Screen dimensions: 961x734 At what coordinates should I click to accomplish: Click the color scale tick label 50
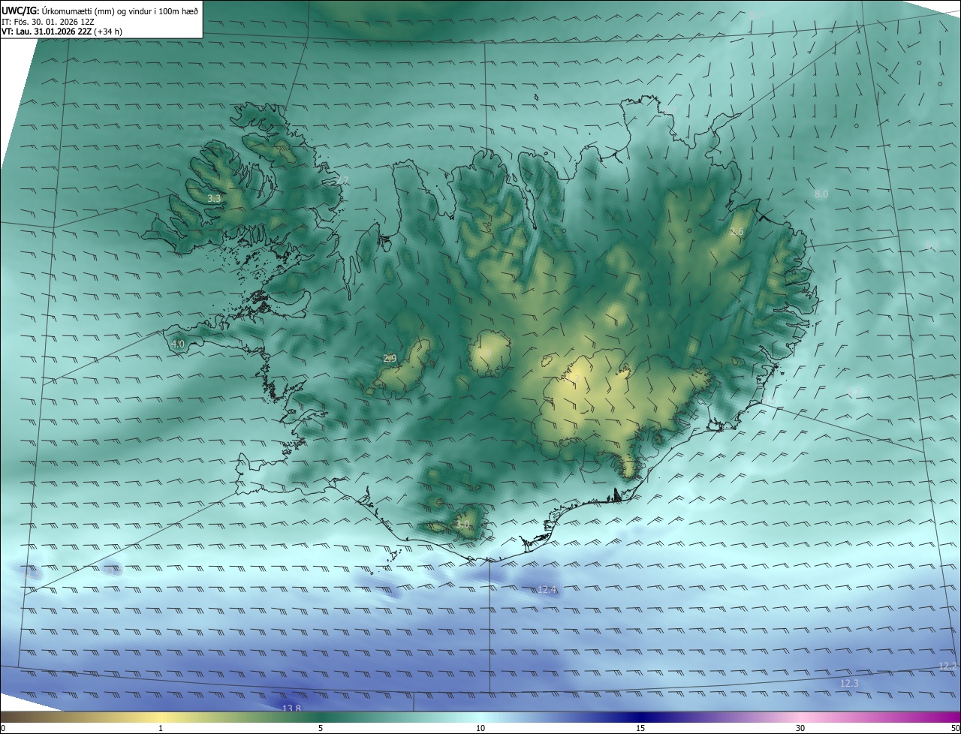(x=955, y=728)
